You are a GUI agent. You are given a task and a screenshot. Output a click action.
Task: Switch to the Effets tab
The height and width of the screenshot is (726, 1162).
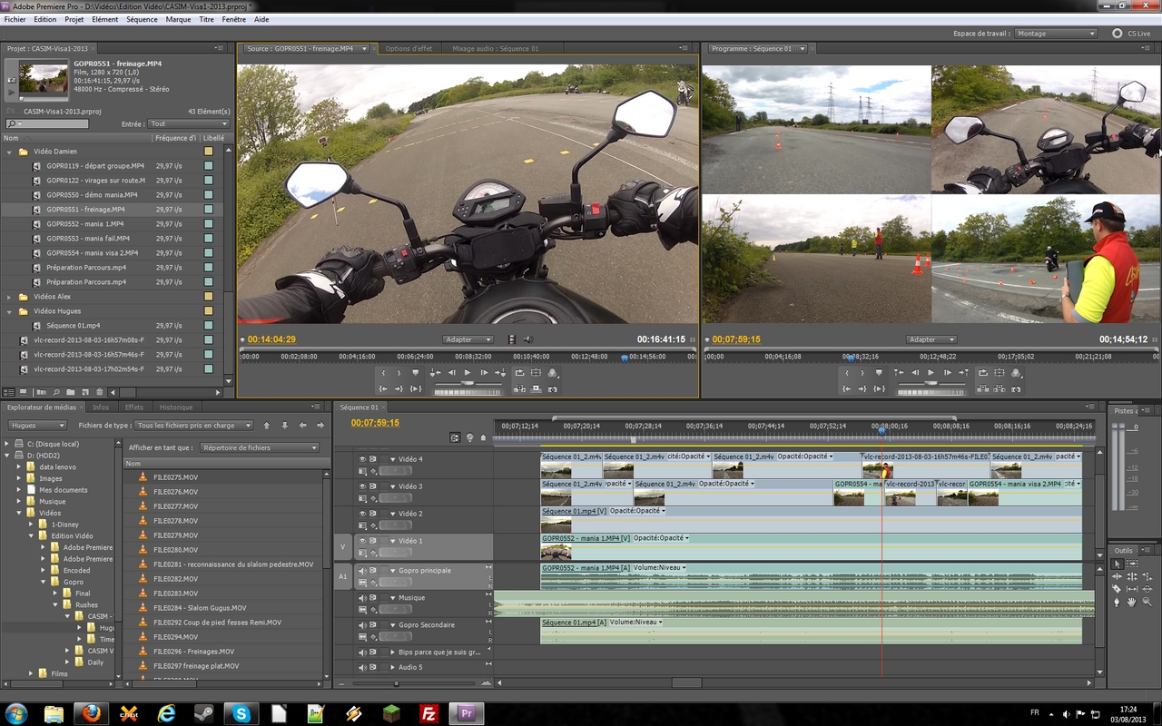[x=134, y=407]
